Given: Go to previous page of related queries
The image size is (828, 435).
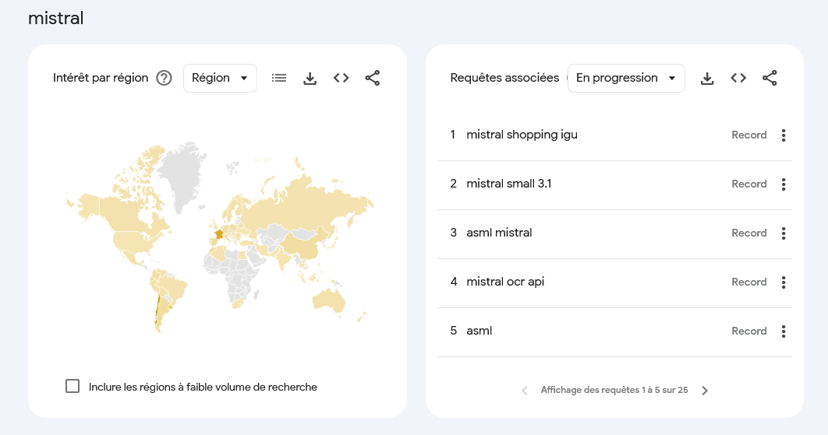Looking at the screenshot, I should 525,390.
